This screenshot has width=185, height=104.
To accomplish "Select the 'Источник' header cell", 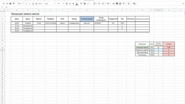I will click(x=131, y=19).
